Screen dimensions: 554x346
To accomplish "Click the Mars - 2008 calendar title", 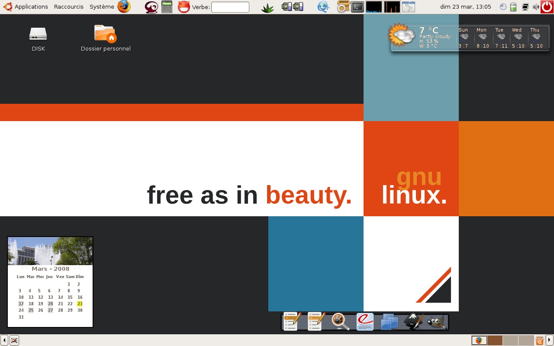I will (x=50, y=269).
